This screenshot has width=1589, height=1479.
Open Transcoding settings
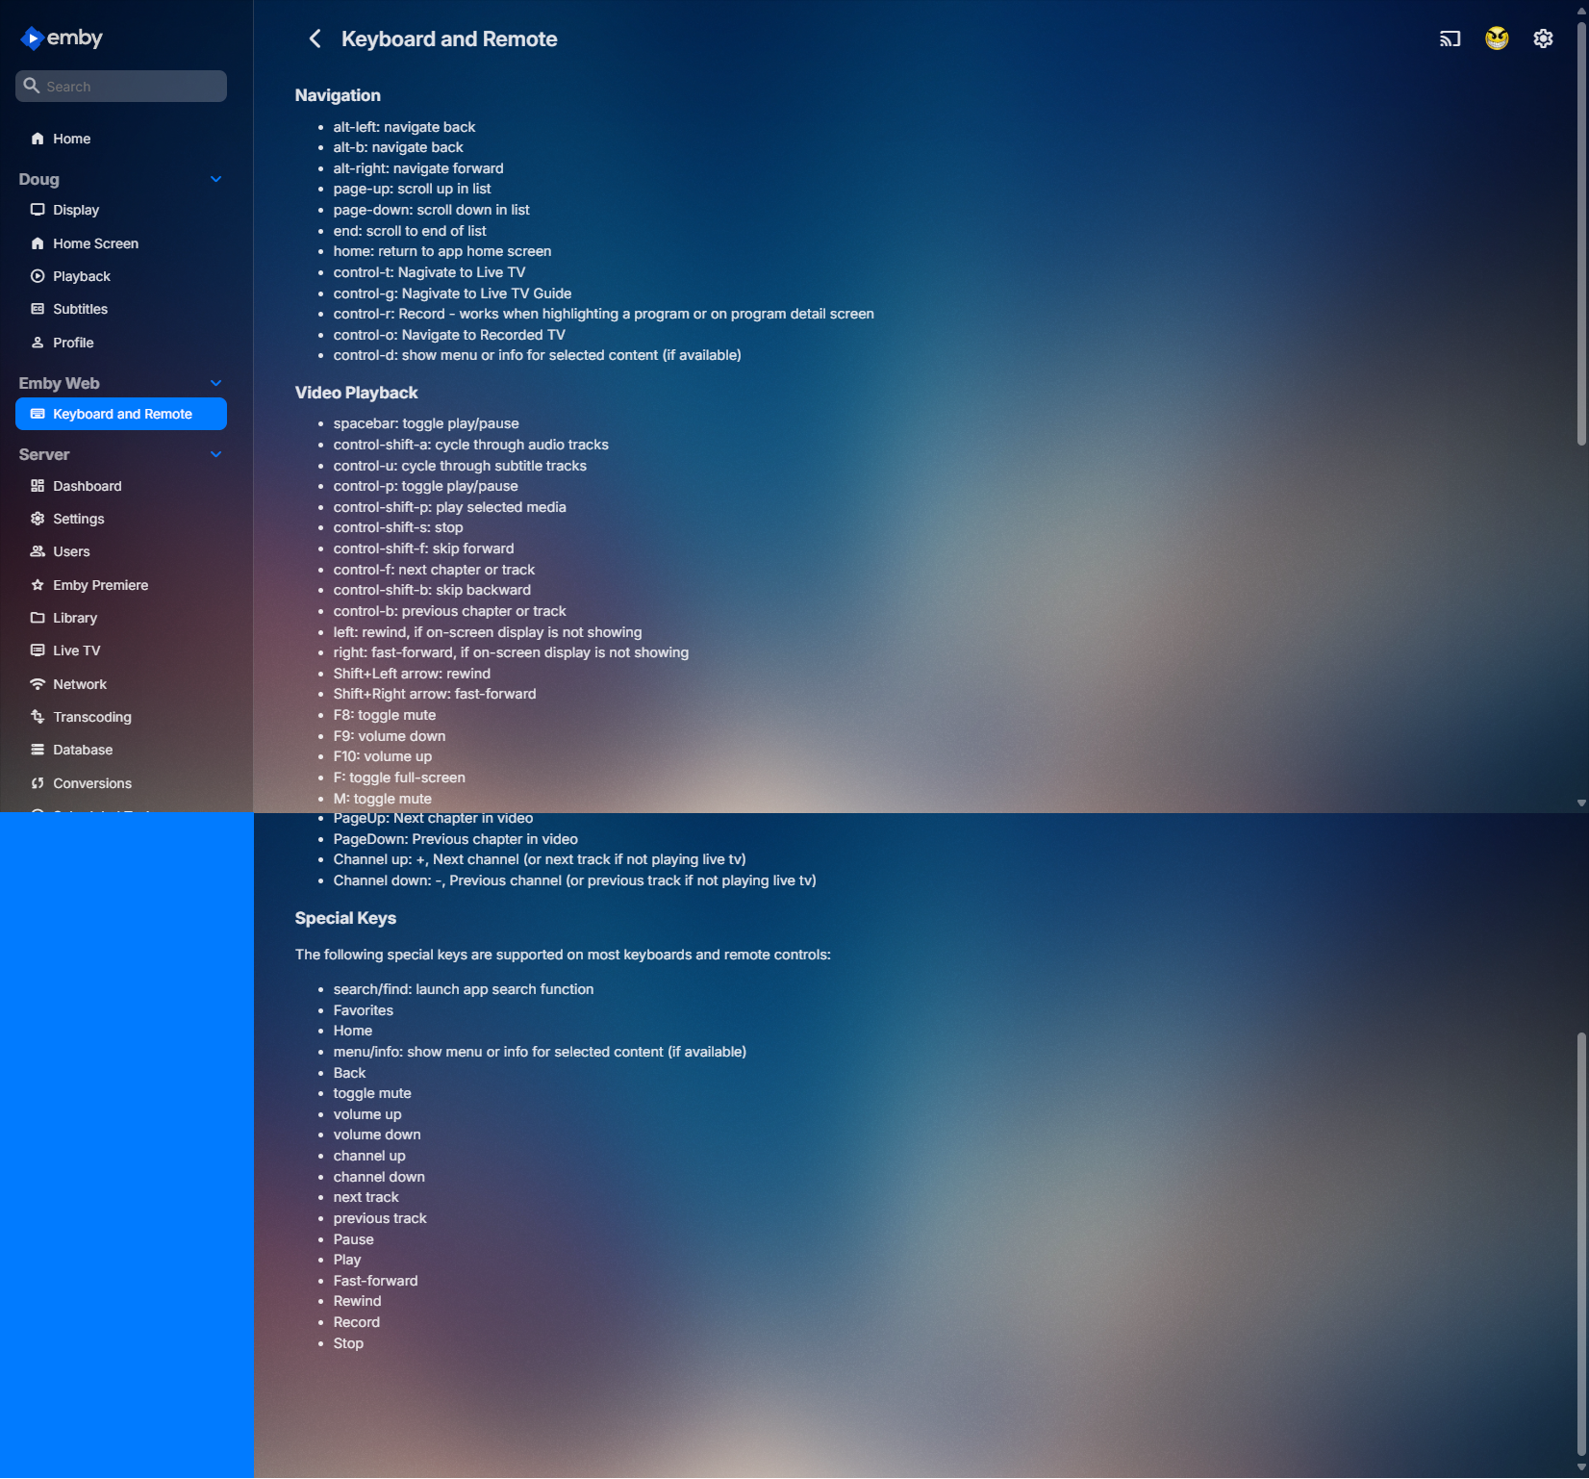(x=121, y=717)
